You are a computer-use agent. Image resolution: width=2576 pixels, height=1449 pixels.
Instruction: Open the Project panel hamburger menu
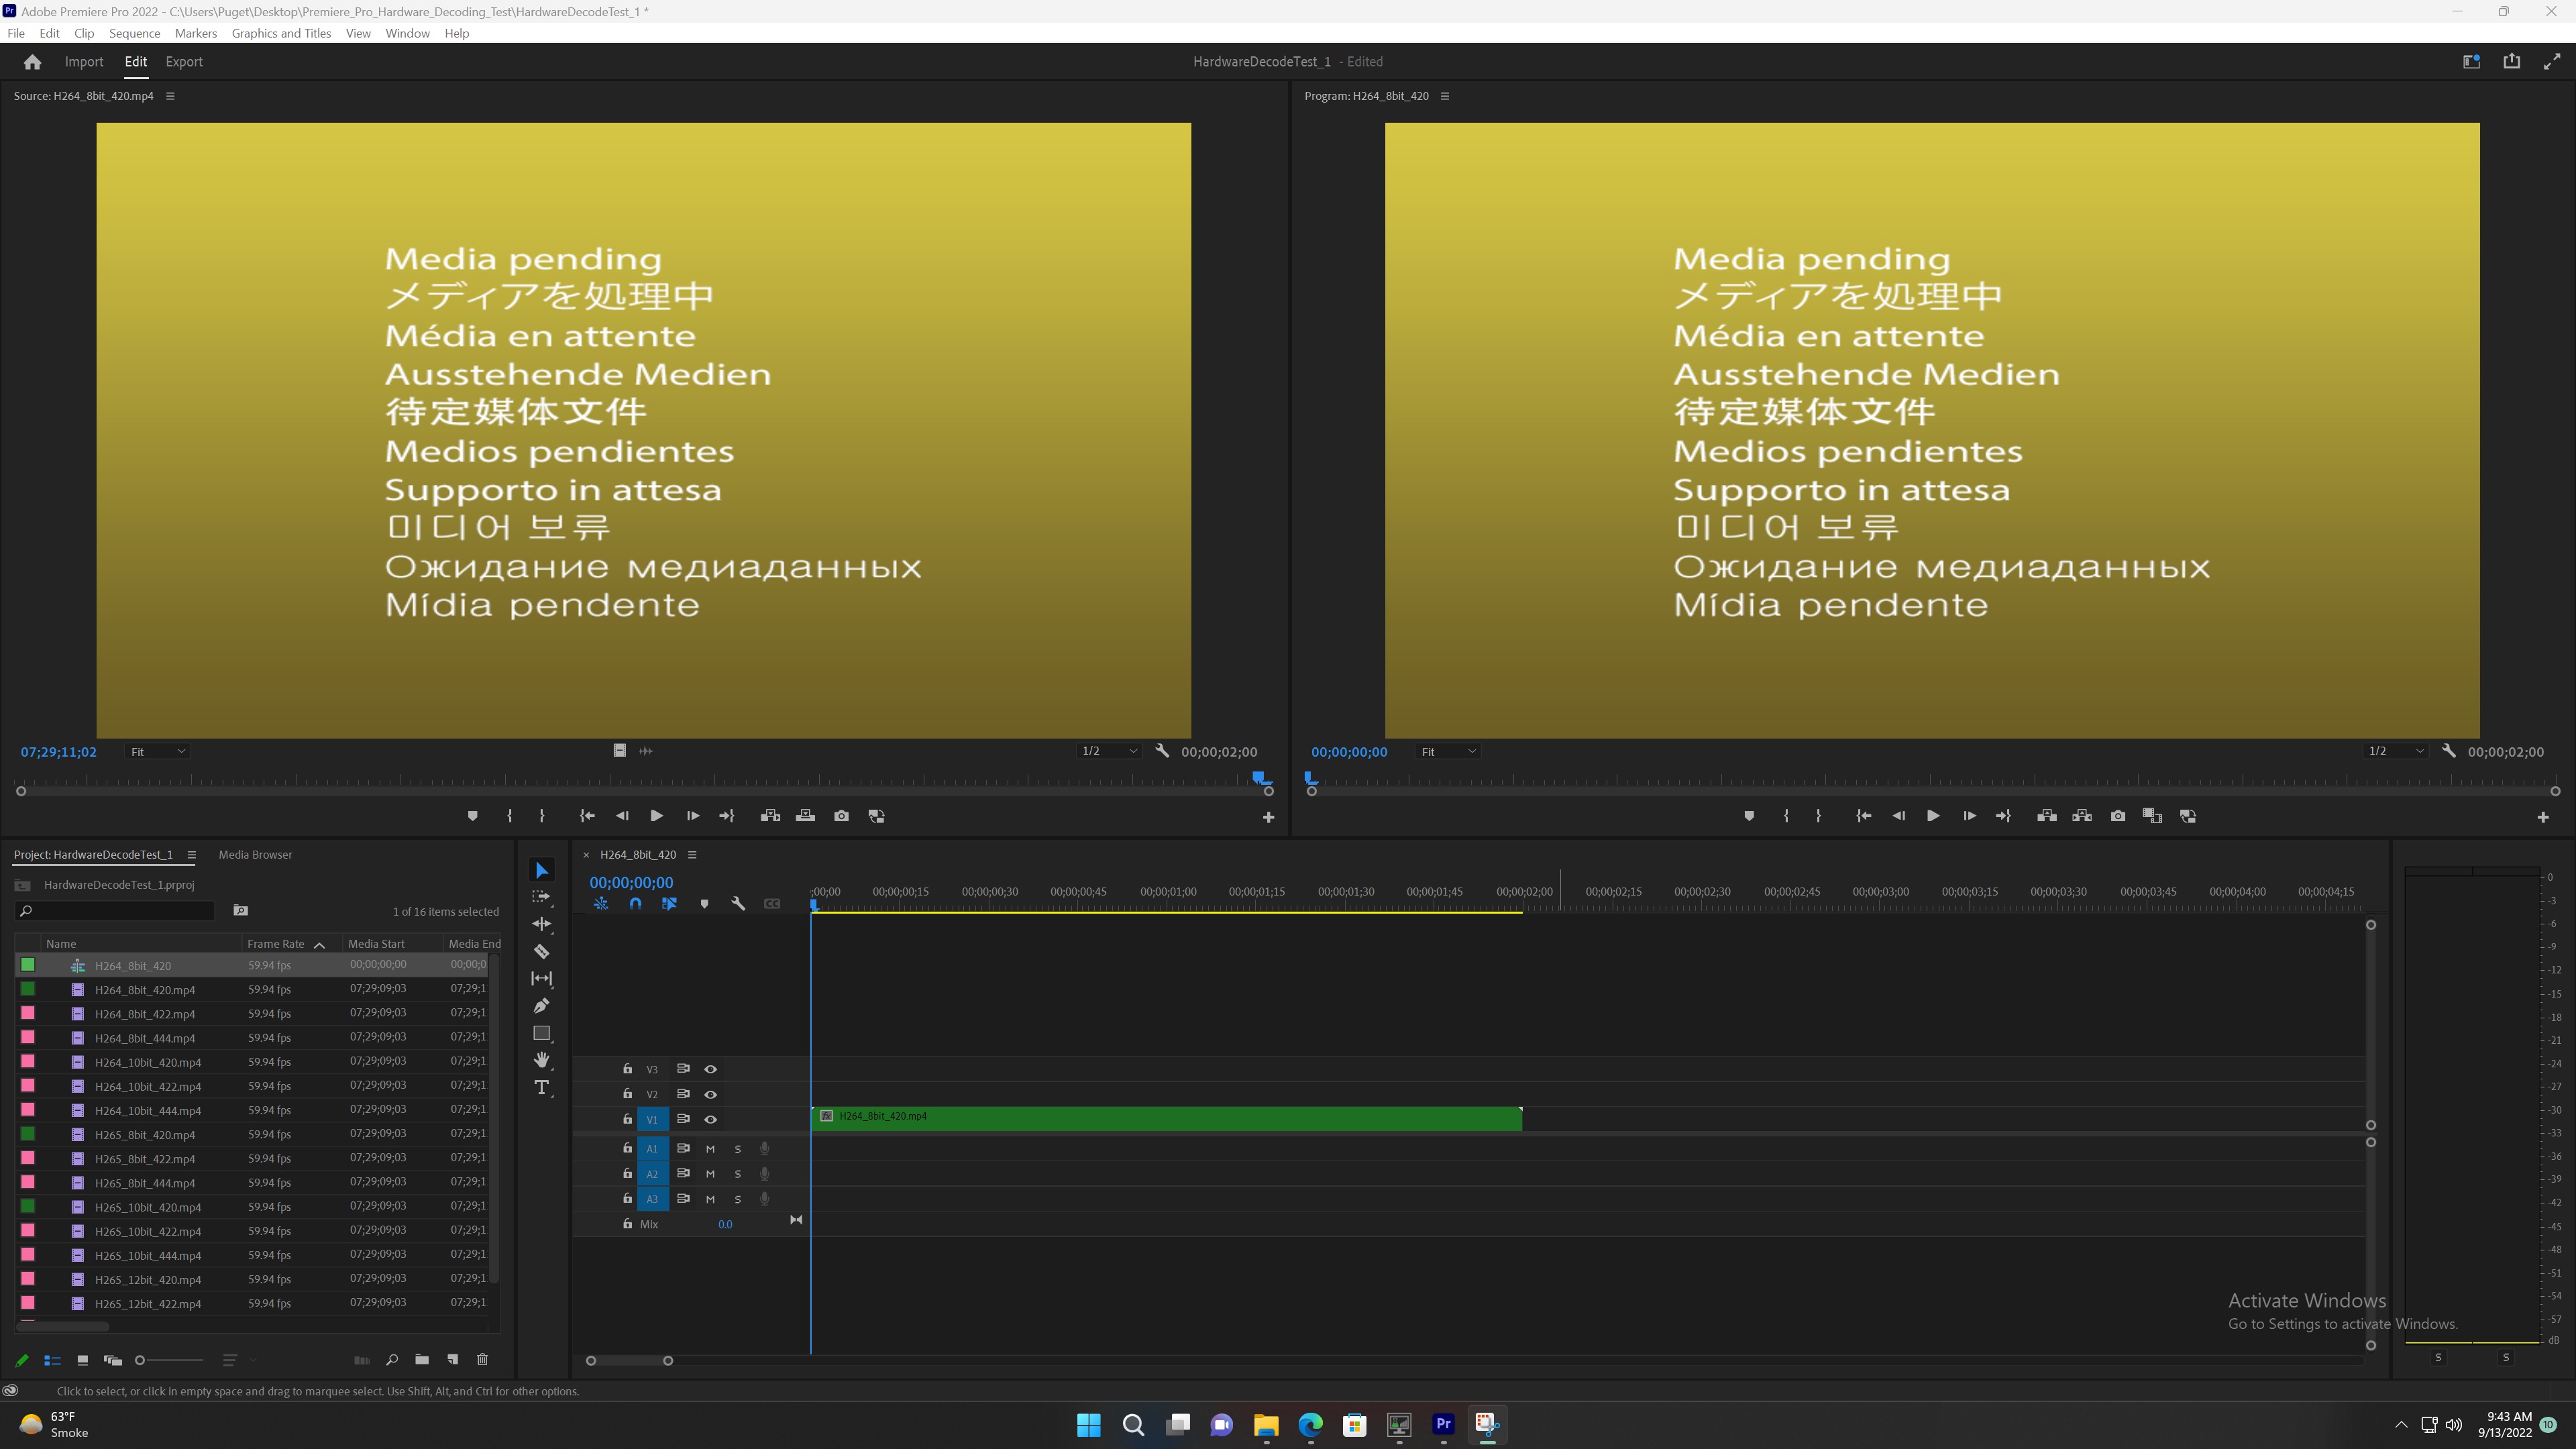[x=191, y=854]
